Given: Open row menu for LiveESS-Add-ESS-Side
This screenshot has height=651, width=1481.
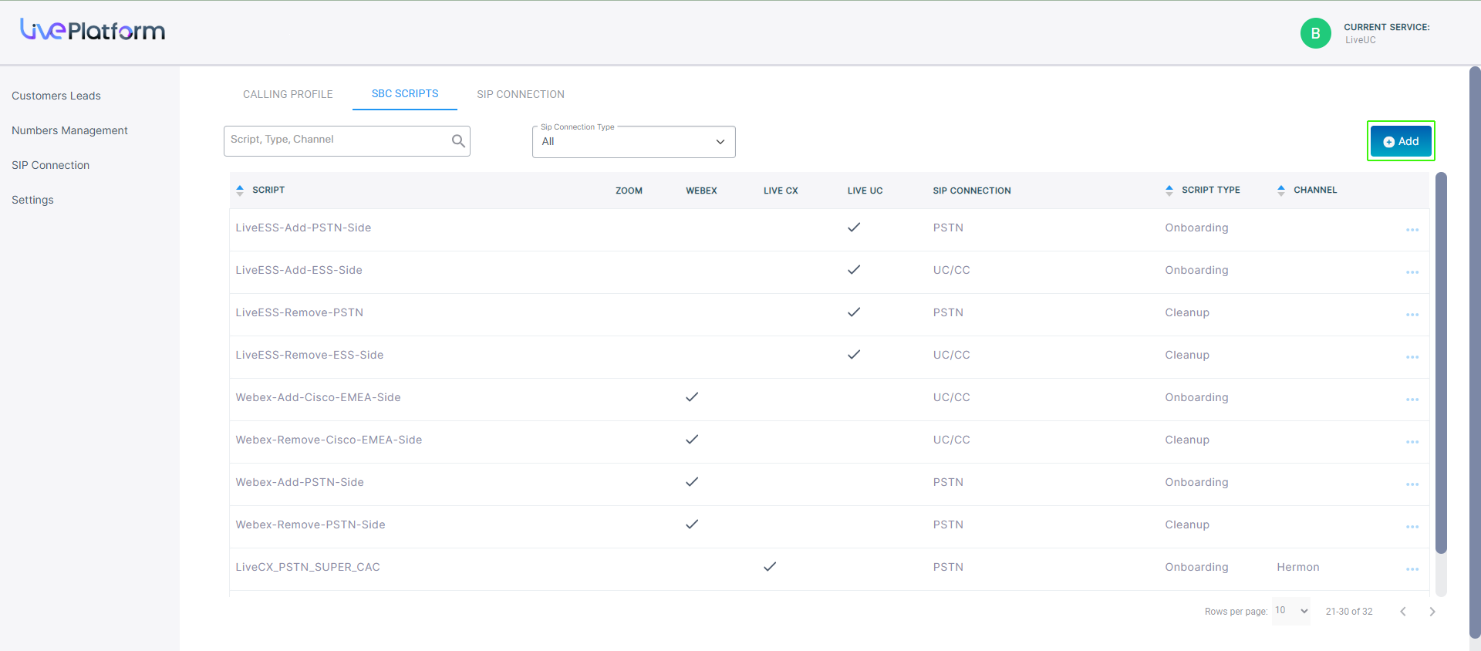Looking at the screenshot, I should point(1412,272).
